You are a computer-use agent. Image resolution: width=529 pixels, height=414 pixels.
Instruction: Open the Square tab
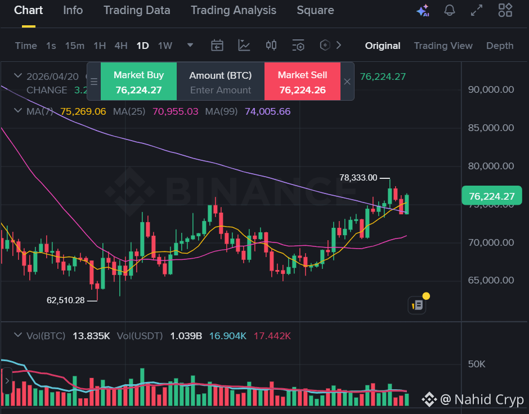316,11
